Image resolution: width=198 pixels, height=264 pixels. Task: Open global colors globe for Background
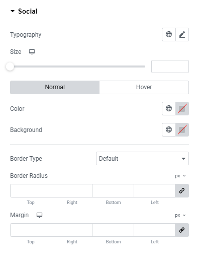pos(169,129)
